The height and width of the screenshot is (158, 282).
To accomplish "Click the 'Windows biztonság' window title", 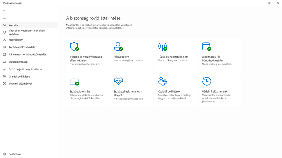I will (x=12, y=3).
